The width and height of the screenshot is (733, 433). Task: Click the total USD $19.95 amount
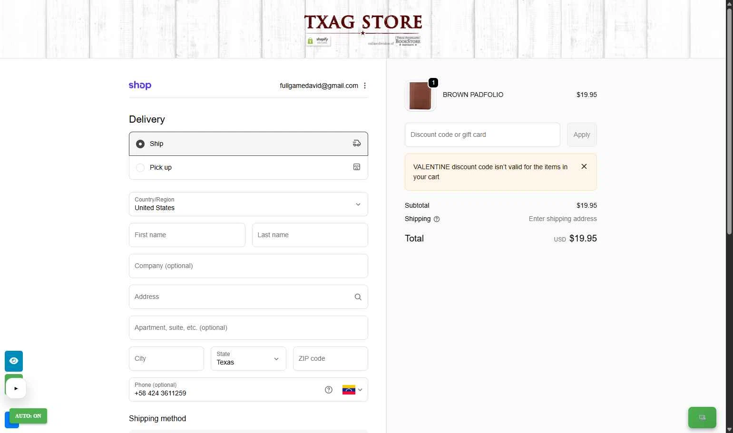point(575,239)
